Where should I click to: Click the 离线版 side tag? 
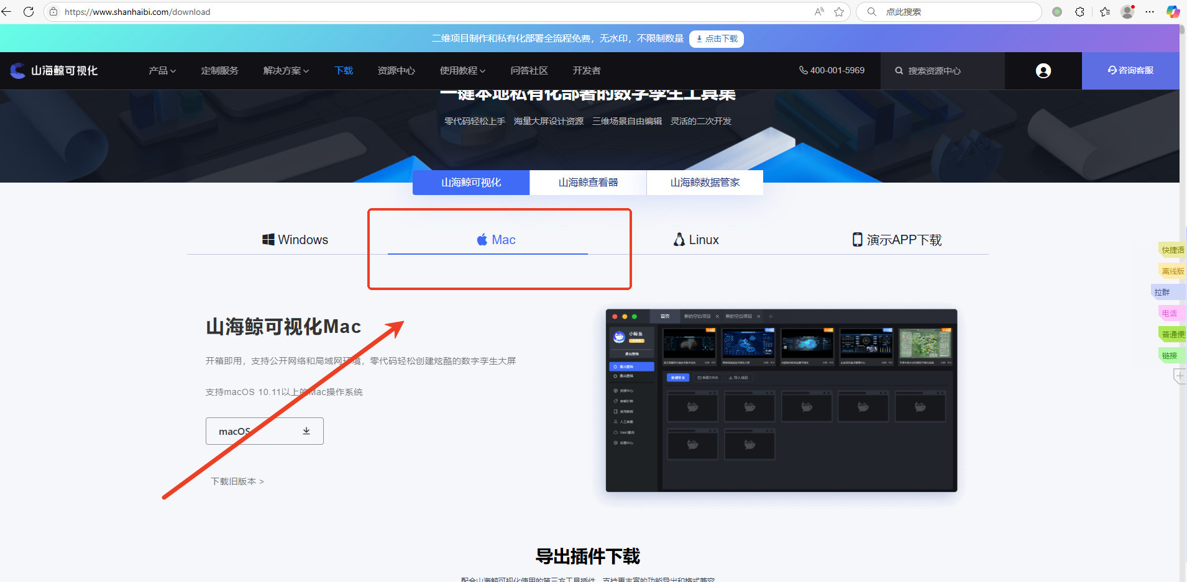(1172, 271)
